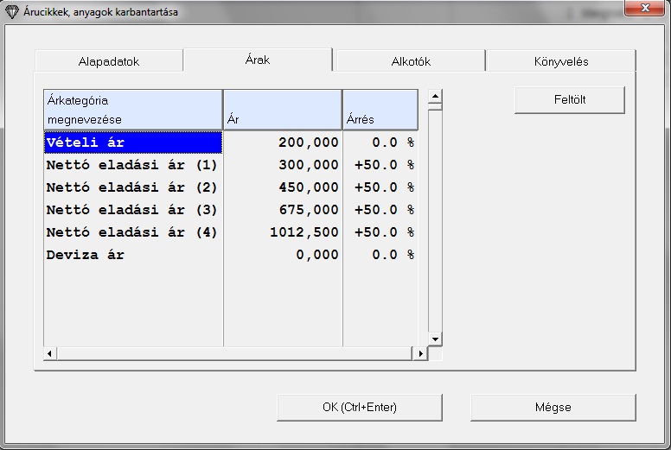Click the table's scroll down arrow

435,339
